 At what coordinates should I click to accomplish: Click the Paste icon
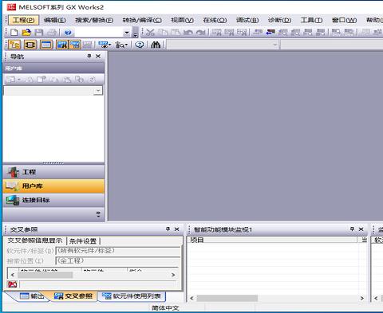pyautogui.click(x=176, y=33)
